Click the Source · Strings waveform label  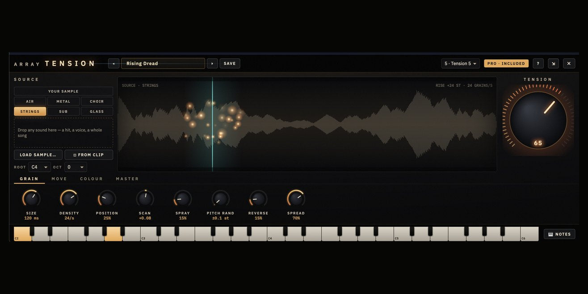[x=140, y=85]
